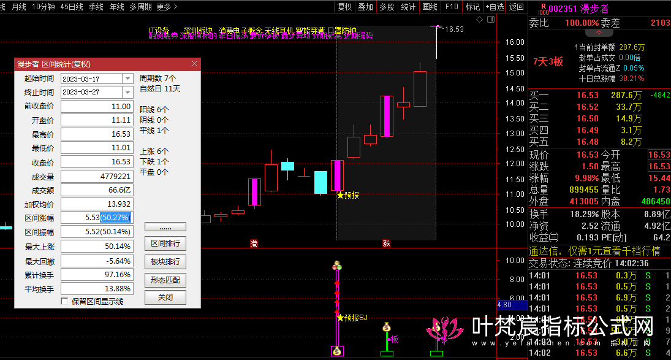This screenshot has height=360, width=671.
Task: Click the 区间排行 button
Action: (x=165, y=243)
